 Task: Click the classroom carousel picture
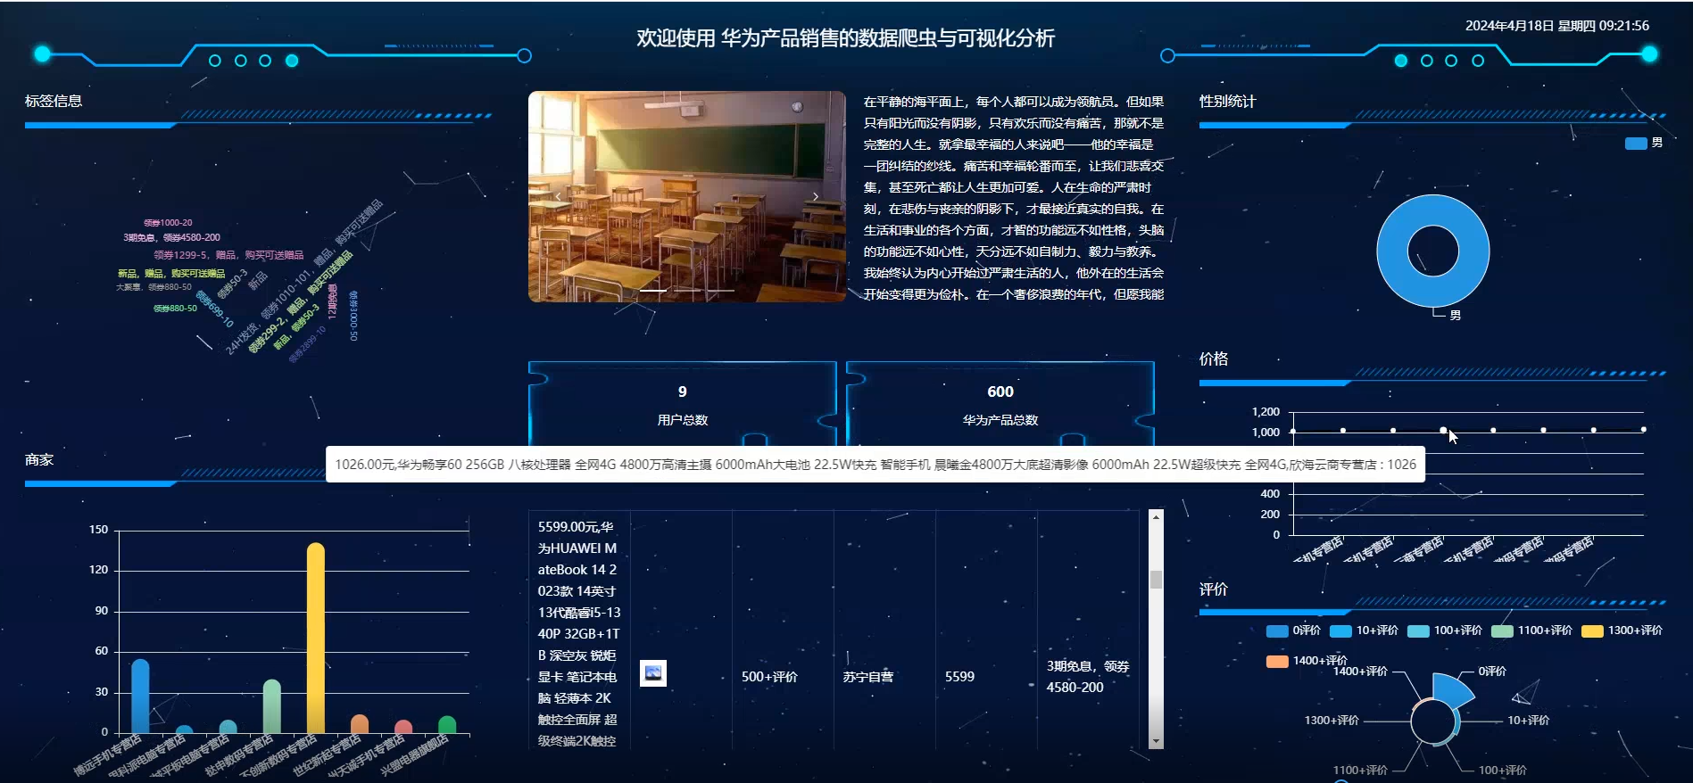pos(687,196)
